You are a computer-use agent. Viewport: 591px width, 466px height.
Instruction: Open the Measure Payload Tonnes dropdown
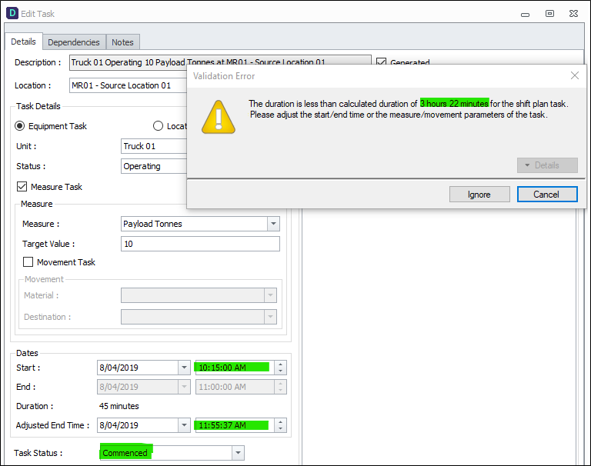pyautogui.click(x=273, y=224)
